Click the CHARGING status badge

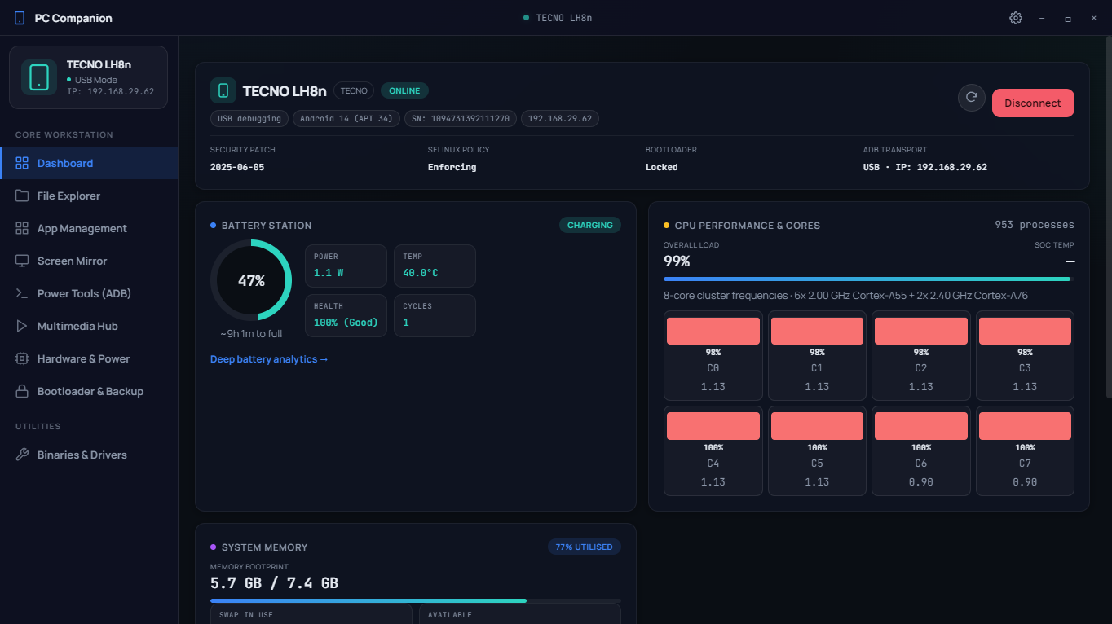pos(590,225)
